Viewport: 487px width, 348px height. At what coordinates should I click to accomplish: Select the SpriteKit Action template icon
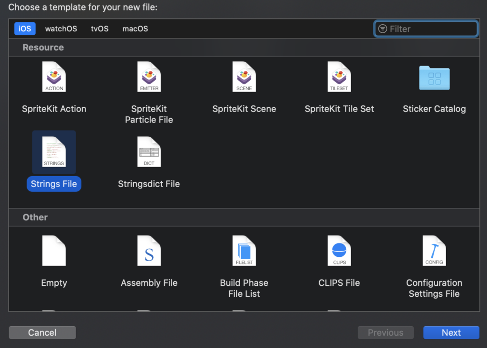point(54,76)
